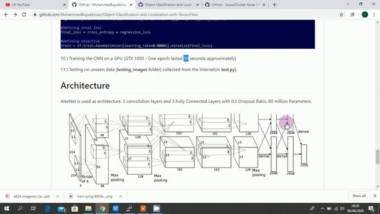The height and width of the screenshot is (214, 380).
Task: Switch to the Object-Classification-and-Localization tab
Action: point(169,5)
